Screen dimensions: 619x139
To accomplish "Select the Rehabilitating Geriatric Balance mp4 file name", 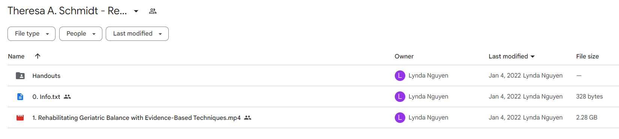I will 136,118.
